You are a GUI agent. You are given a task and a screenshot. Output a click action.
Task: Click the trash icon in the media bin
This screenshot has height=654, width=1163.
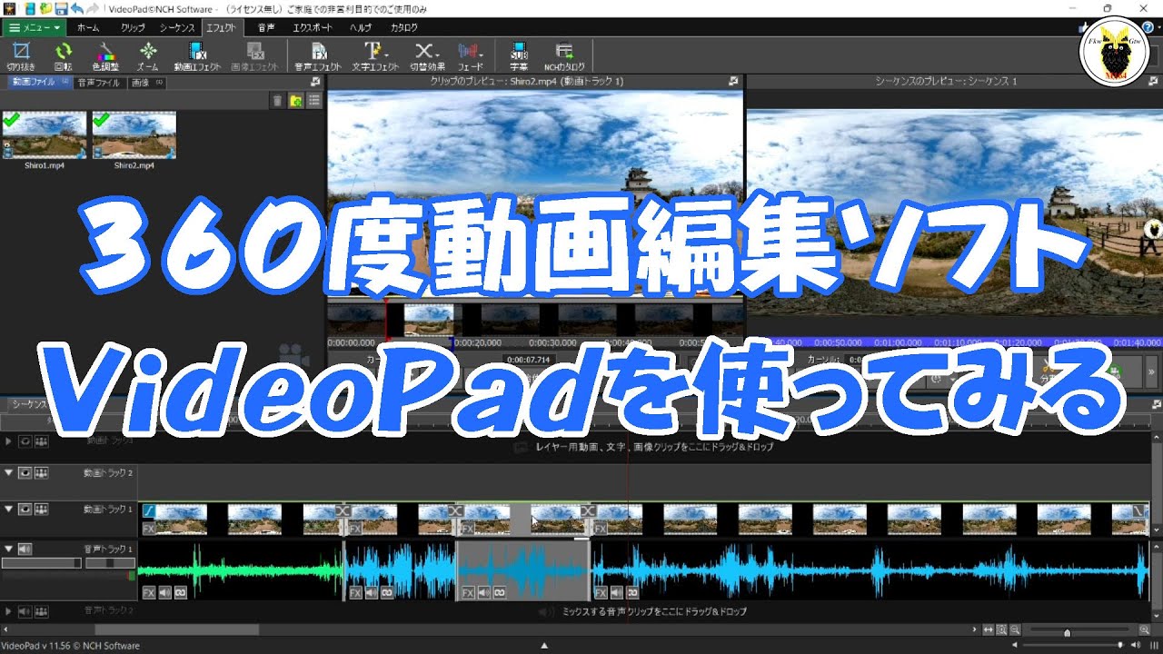coord(277,100)
